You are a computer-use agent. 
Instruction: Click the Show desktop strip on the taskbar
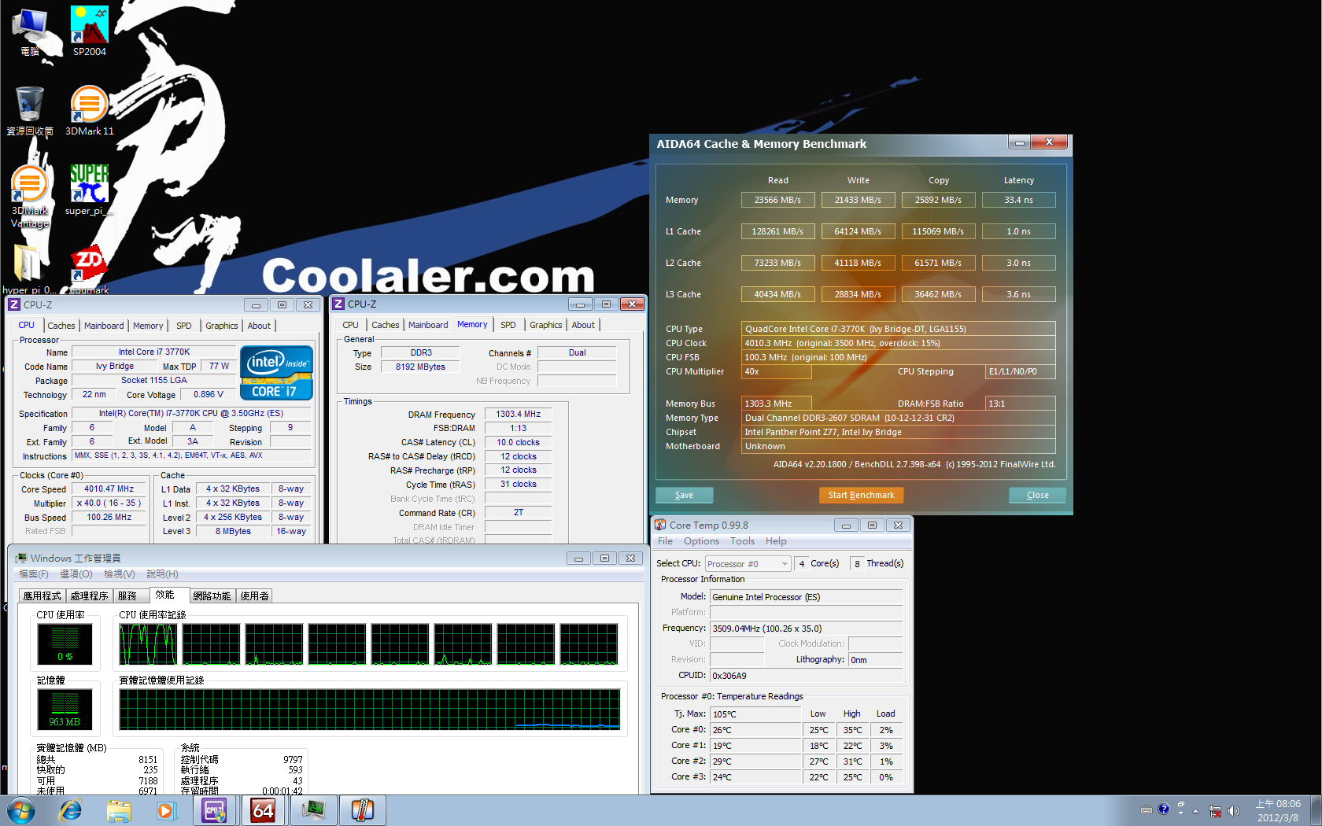click(1316, 810)
